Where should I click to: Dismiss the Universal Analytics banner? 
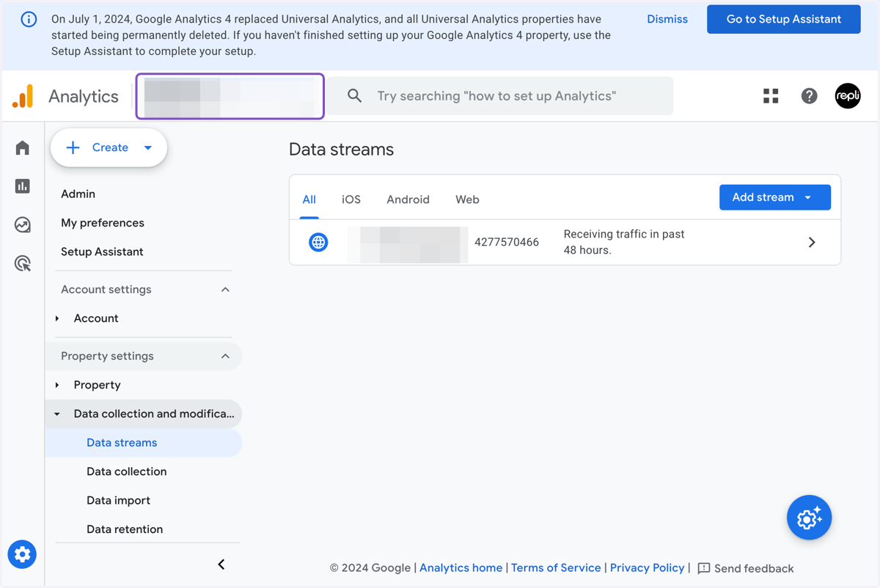[x=667, y=19]
